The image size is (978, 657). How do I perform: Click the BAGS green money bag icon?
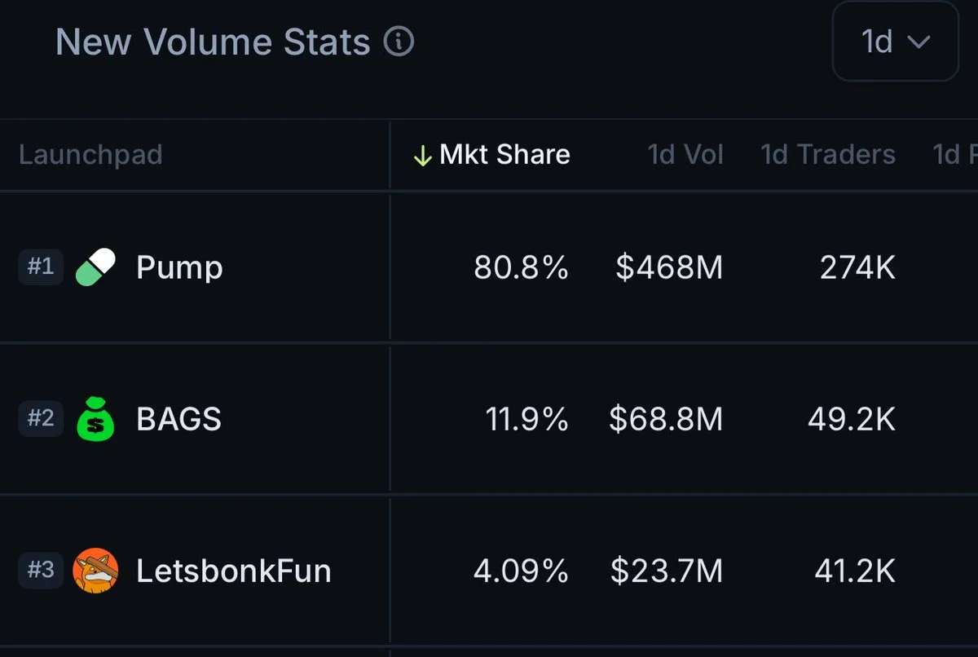95,419
